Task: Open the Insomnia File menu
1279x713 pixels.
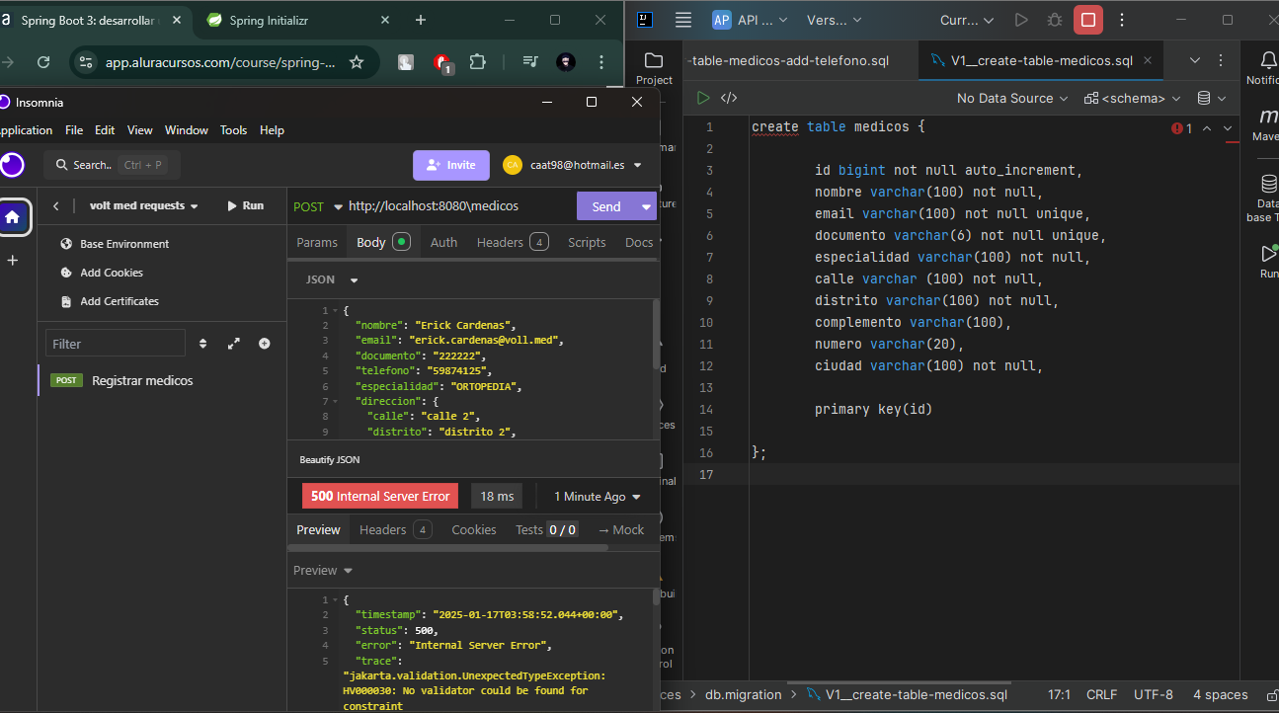Action: point(74,130)
